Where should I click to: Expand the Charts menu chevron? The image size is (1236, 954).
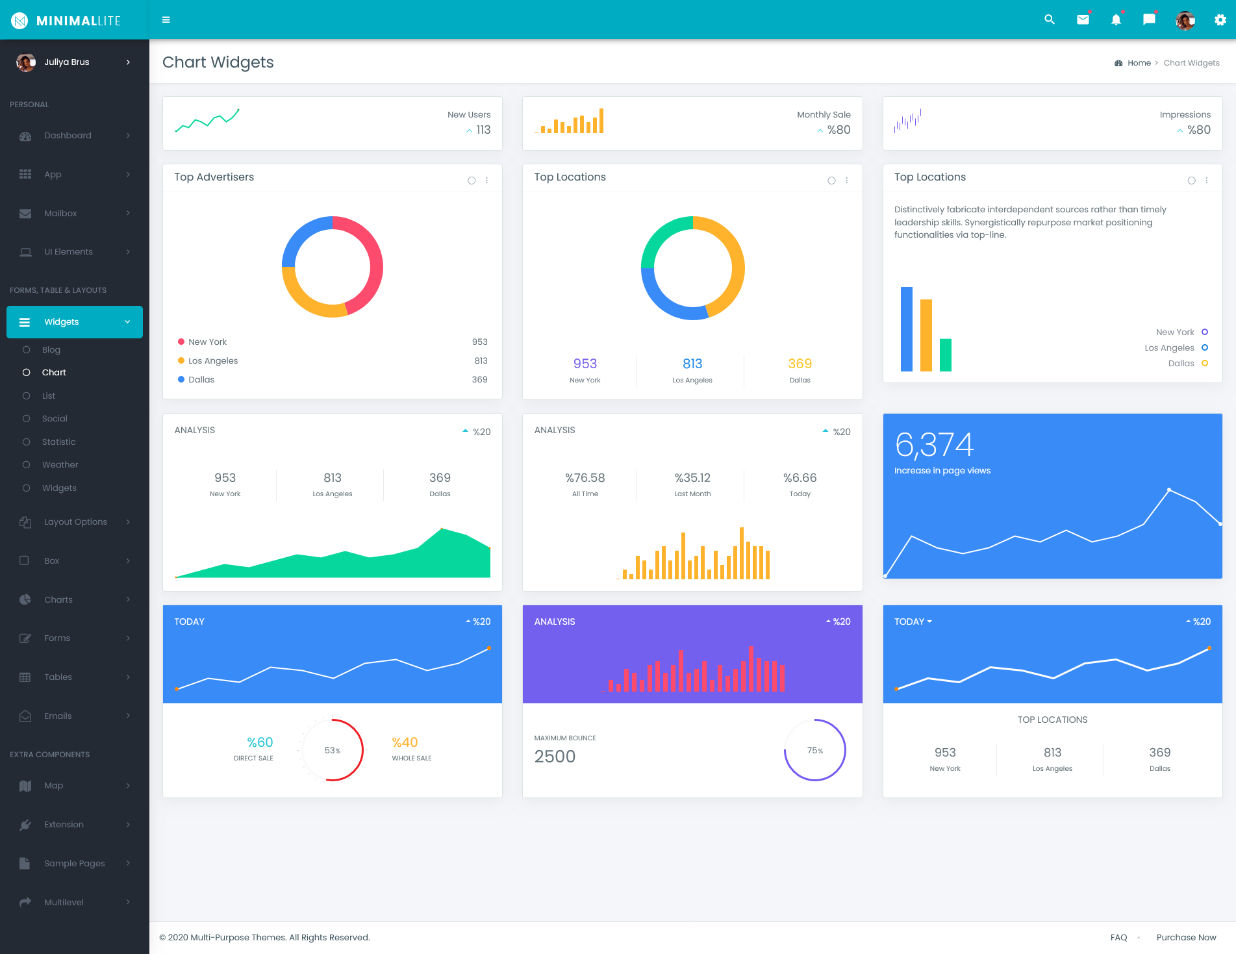click(x=128, y=599)
